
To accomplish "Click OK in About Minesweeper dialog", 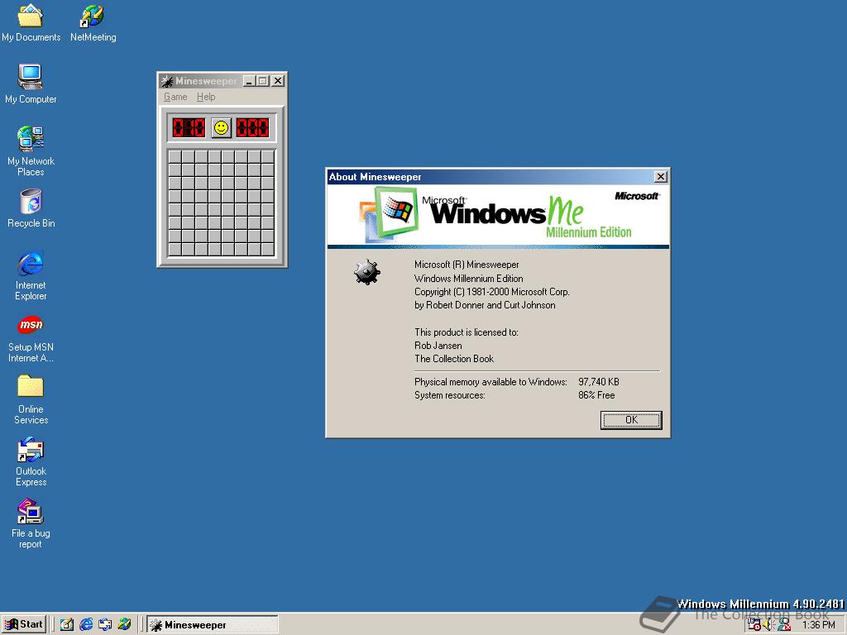I will [631, 419].
